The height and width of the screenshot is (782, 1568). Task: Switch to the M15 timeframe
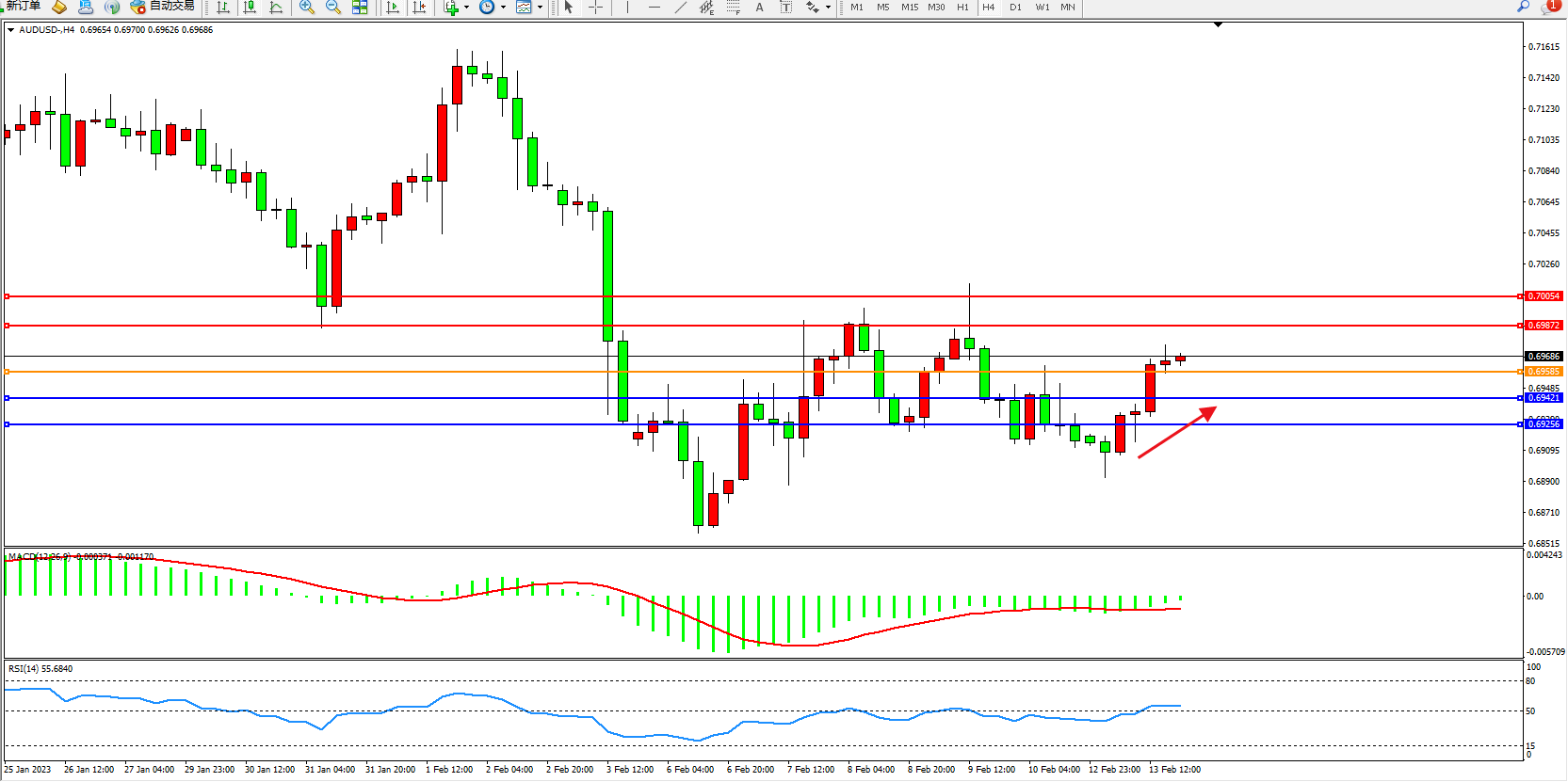point(909,8)
